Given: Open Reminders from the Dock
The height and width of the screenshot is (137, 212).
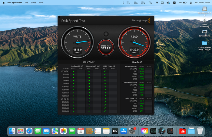Looking at the screenshot, I should pos(98,131).
